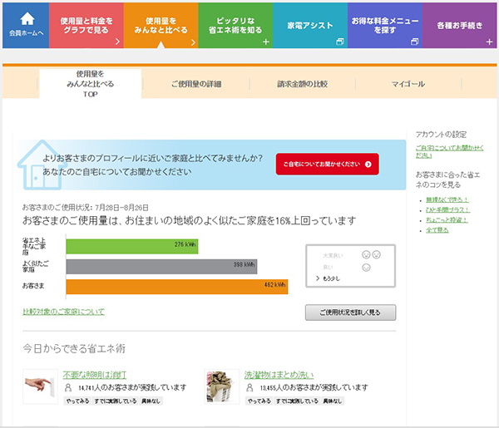
Task: Open 不要な照明は消灯 tip link
Action: click(x=95, y=375)
